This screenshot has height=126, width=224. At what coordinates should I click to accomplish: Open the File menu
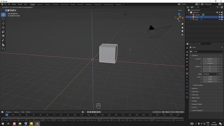point(5,4)
